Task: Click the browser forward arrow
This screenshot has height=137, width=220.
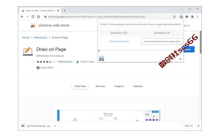Action: tap(27, 17)
